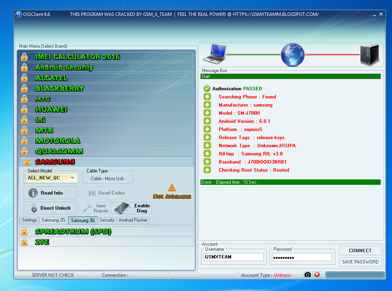392x291 pixels.
Task: Open the QUALCOMM brand section
Action: pos(106,151)
